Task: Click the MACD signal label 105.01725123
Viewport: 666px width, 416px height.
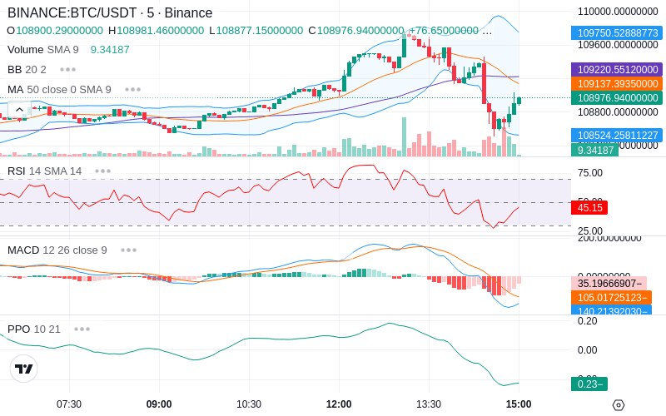Action: 611,297
